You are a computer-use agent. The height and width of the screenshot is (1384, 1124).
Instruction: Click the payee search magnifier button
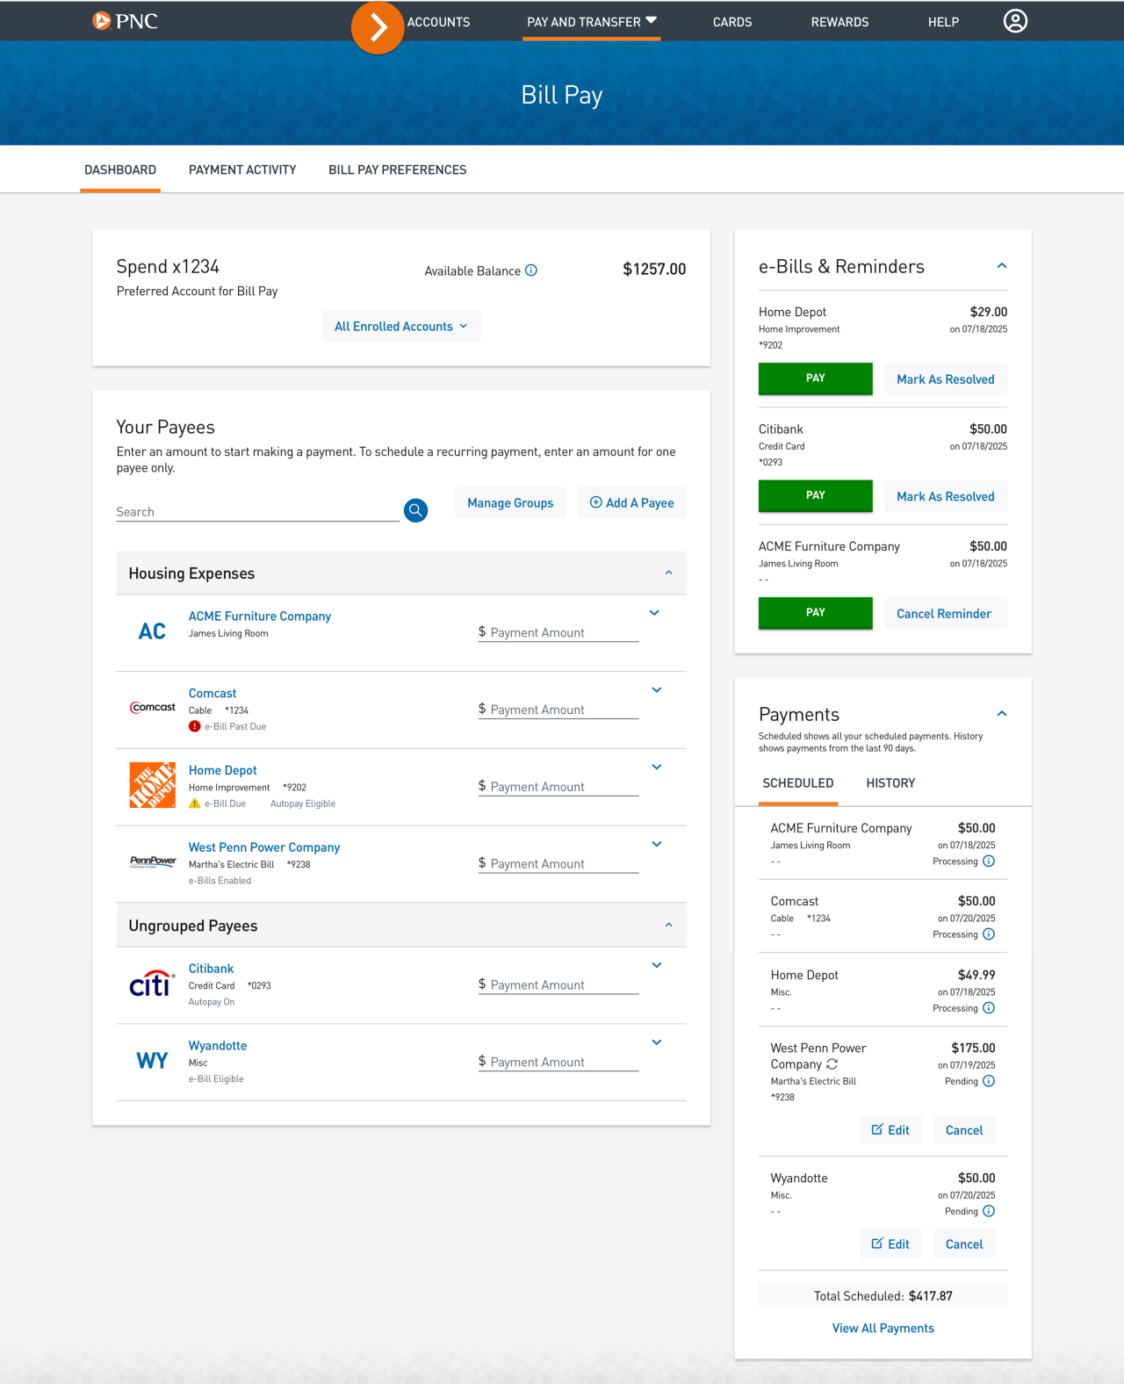[415, 510]
